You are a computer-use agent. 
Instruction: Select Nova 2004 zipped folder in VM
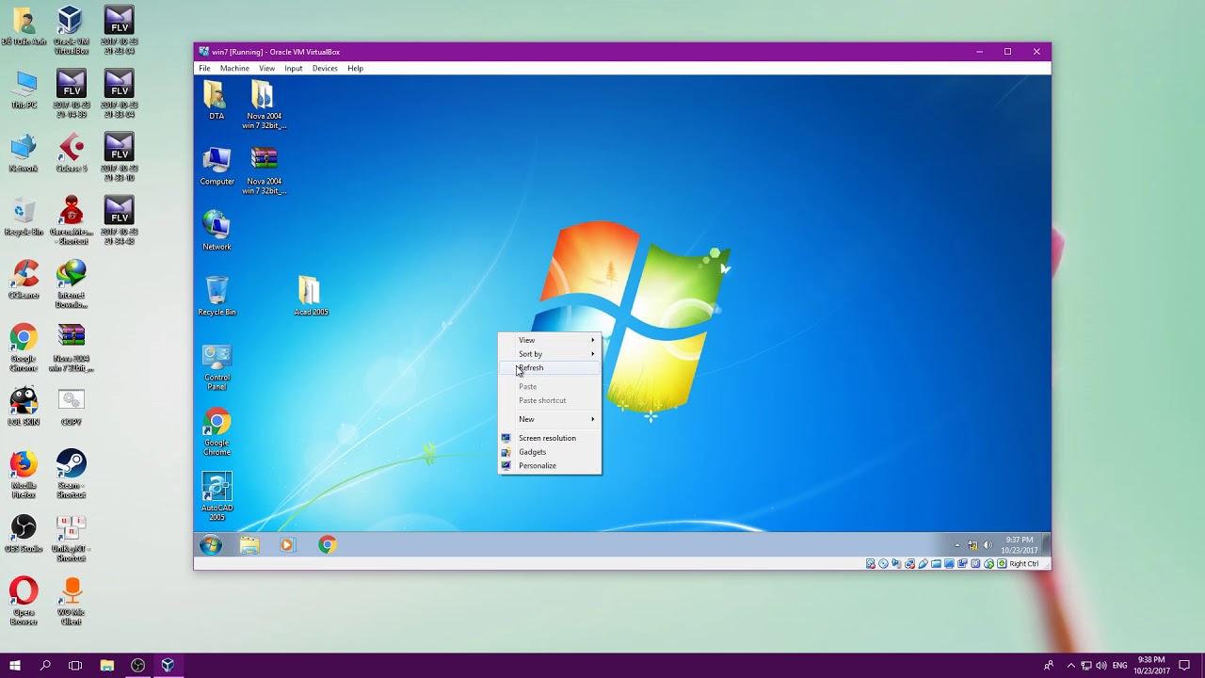[x=265, y=105]
